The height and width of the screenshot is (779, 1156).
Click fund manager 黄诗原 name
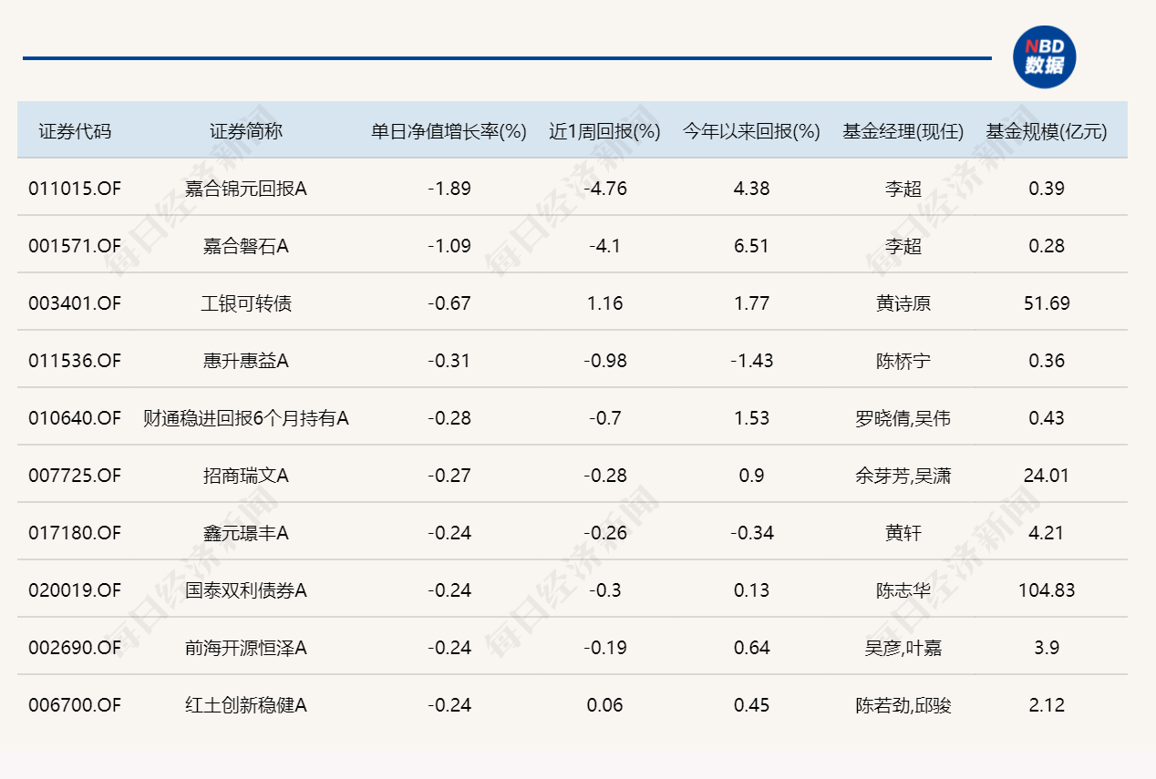pos(905,302)
